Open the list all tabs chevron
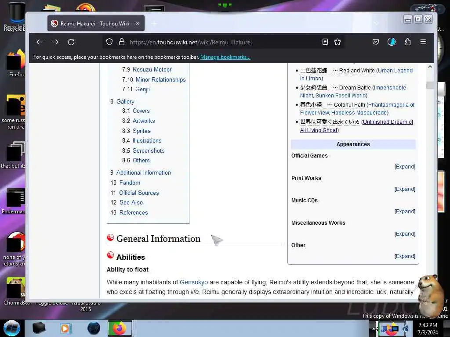Viewport: 450px width, 337px height. pos(376,23)
